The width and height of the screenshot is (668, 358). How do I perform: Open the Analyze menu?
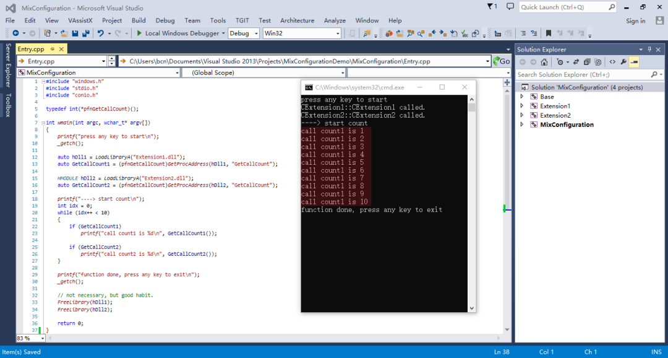335,20
